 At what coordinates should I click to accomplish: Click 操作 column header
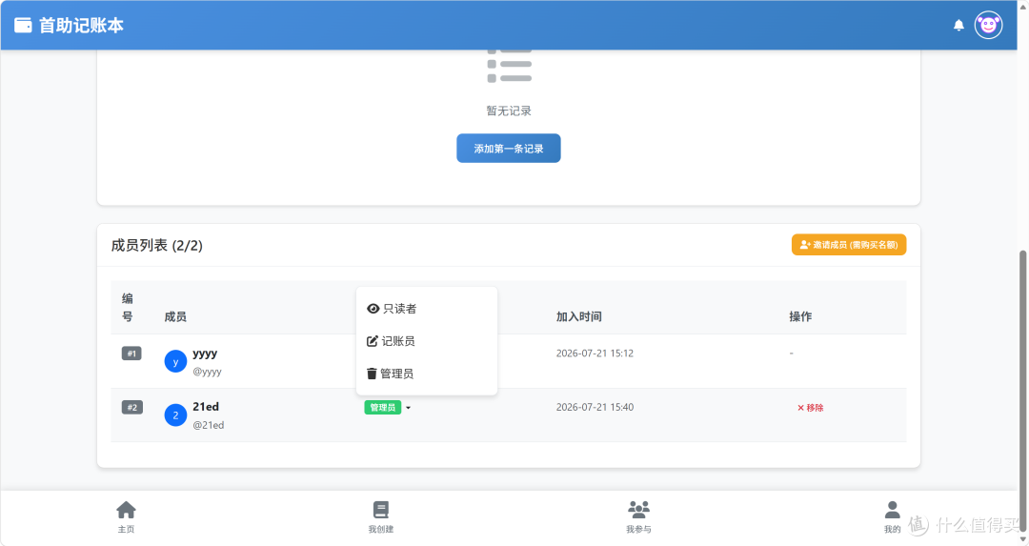click(x=800, y=316)
